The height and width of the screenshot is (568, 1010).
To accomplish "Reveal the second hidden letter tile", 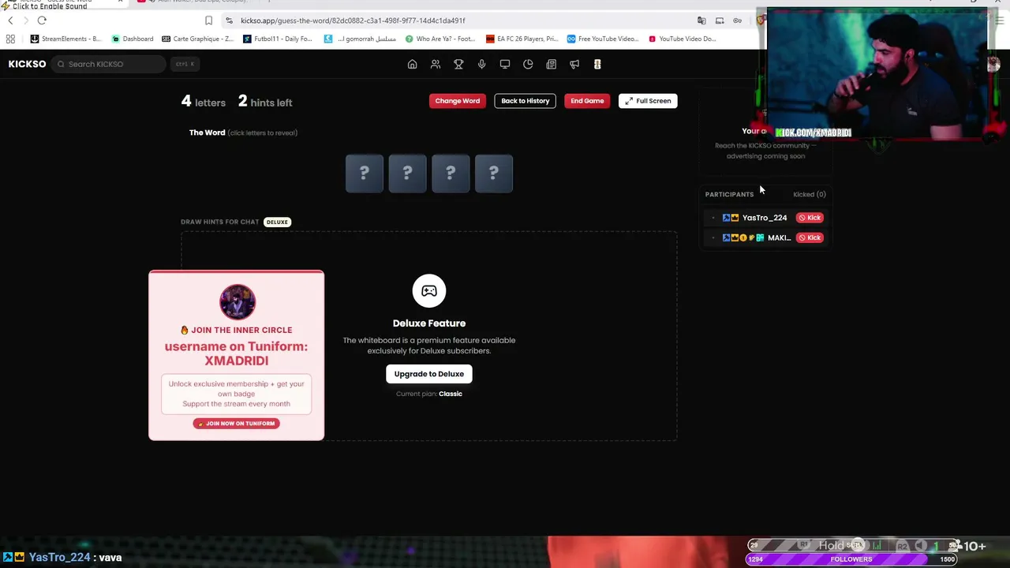I will 407,174.
